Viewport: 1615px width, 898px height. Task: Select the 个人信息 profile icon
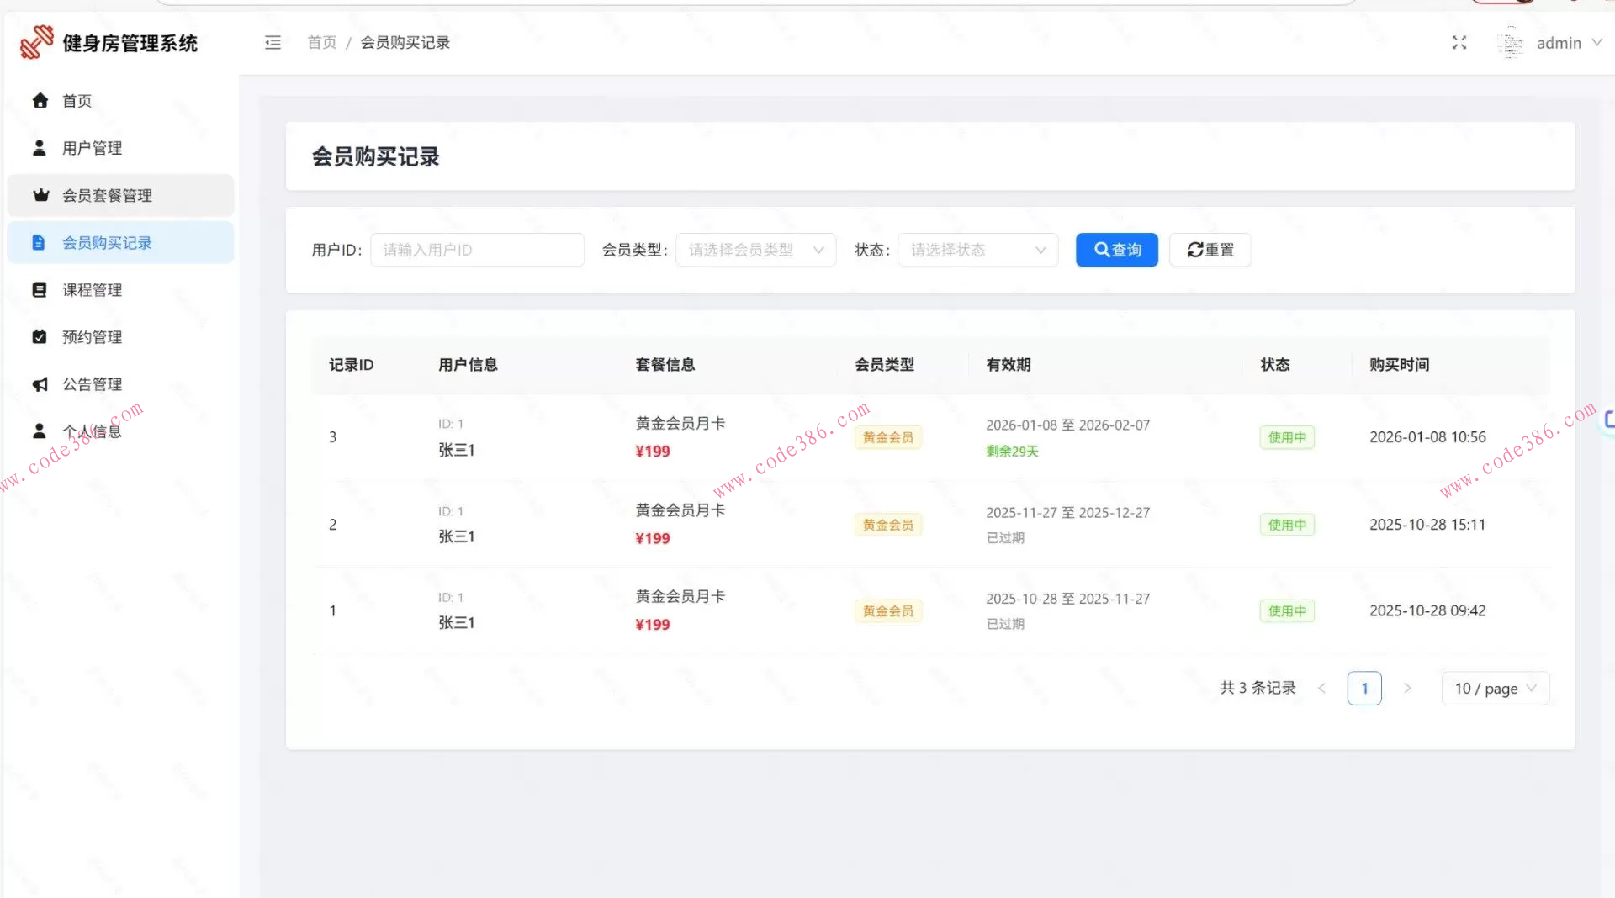pyautogui.click(x=40, y=431)
